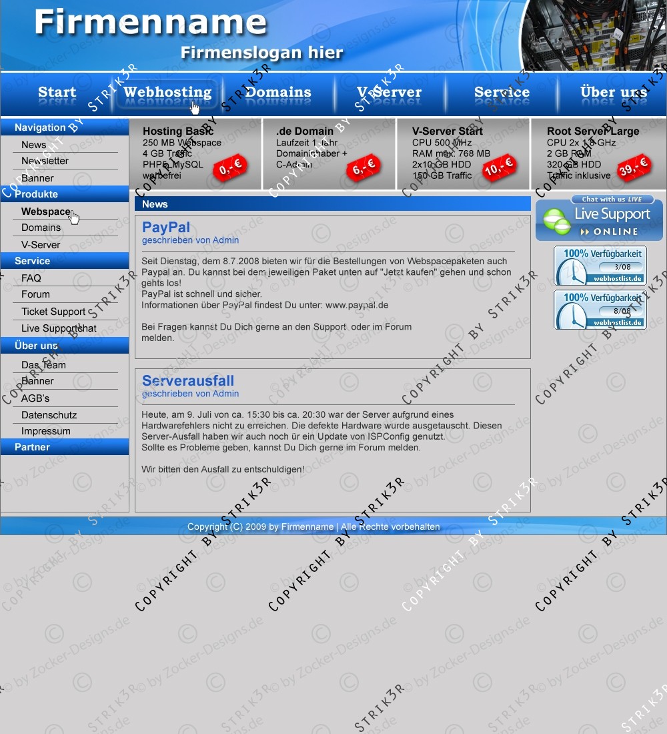The height and width of the screenshot is (734, 667).
Task: Click the 3/08 Verfügbarkeit availability badge
Action: click(x=600, y=266)
